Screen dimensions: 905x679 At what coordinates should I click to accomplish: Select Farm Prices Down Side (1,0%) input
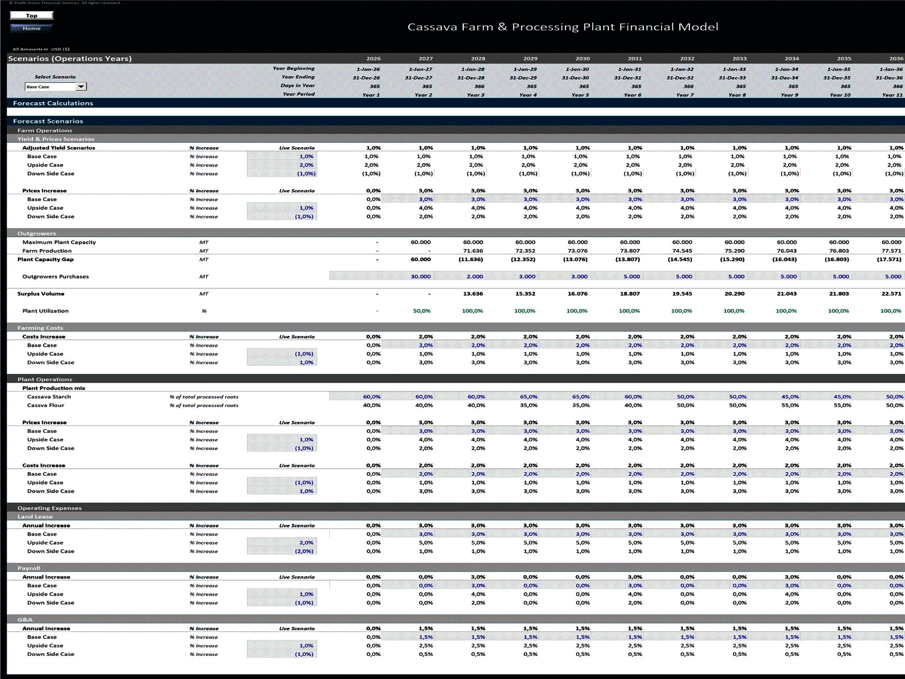click(x=282, y=216)
